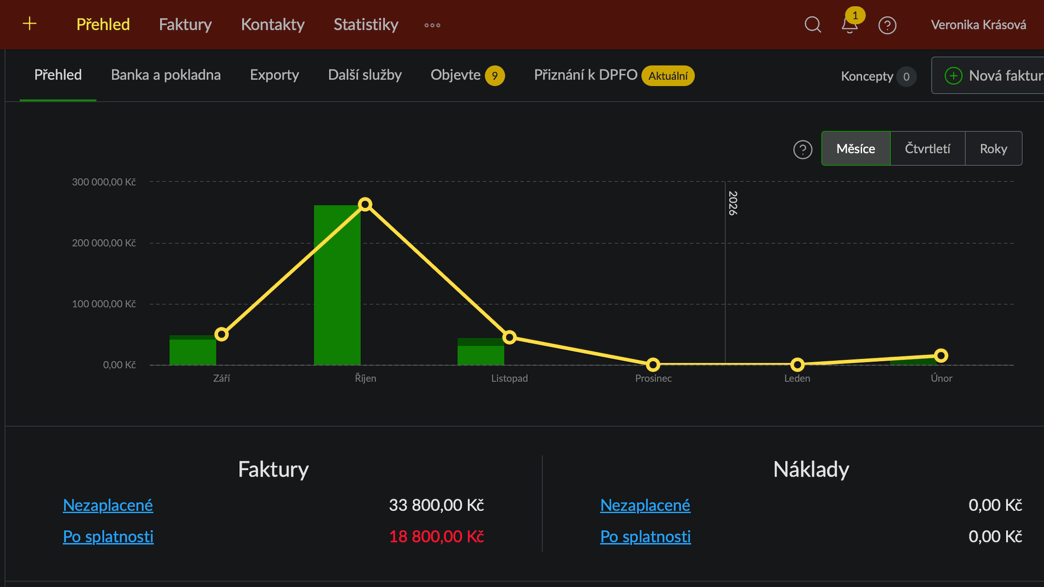The width and height of the screenshot is (1044, 587).
Task: Switch chart view to Roky
Action: tap(993, 148)
